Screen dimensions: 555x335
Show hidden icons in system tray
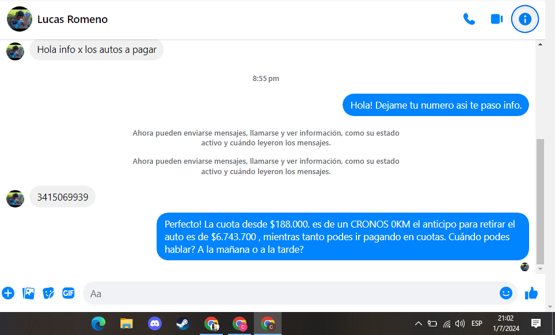click(x=418, y=324)
